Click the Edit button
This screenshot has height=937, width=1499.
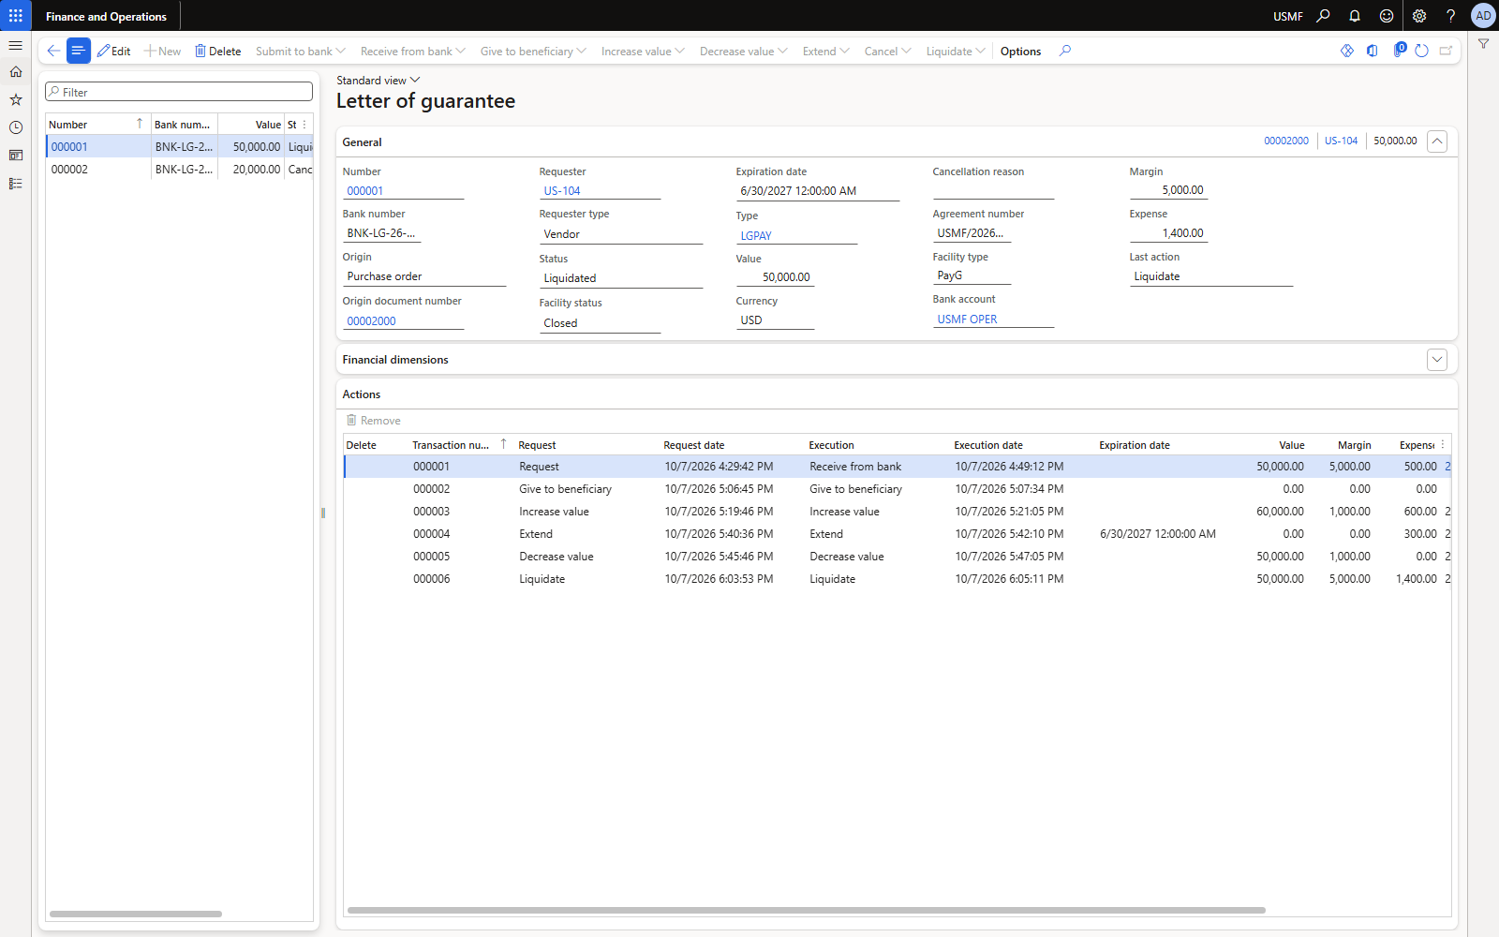pyautogui.click(x=114, y=51)
